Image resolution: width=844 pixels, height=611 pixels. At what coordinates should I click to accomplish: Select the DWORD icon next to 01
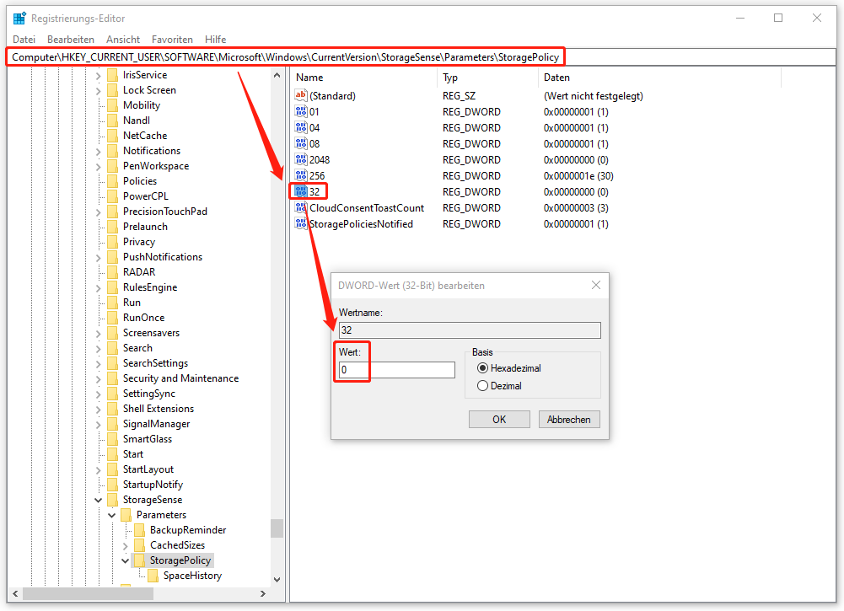[x=300, y=111]
